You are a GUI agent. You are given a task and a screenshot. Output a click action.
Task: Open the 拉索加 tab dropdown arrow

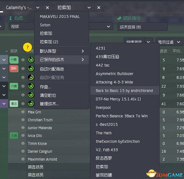tap(89, 8)
